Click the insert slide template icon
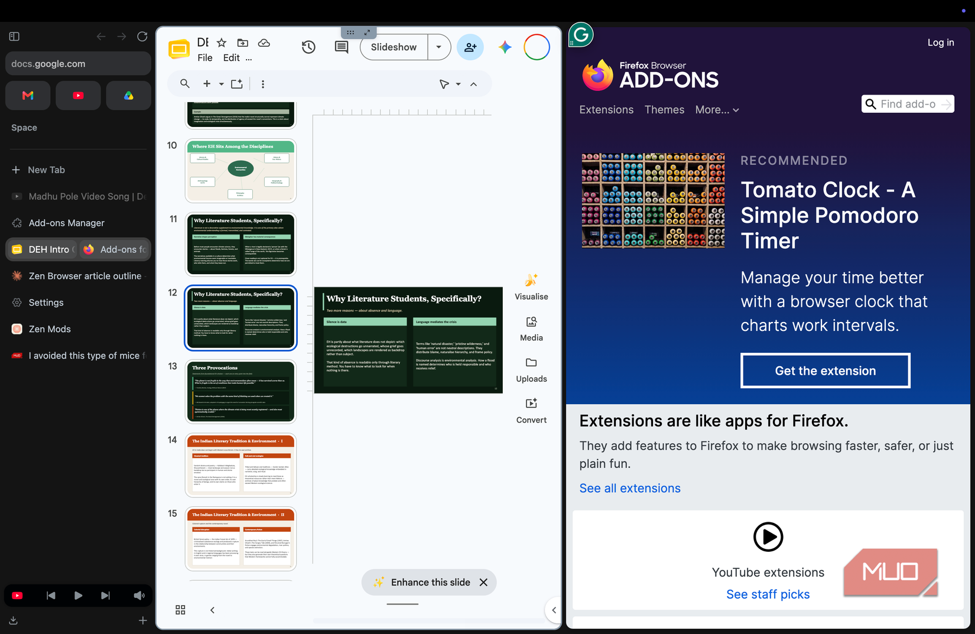975x634 pixels. pos(237,84)
